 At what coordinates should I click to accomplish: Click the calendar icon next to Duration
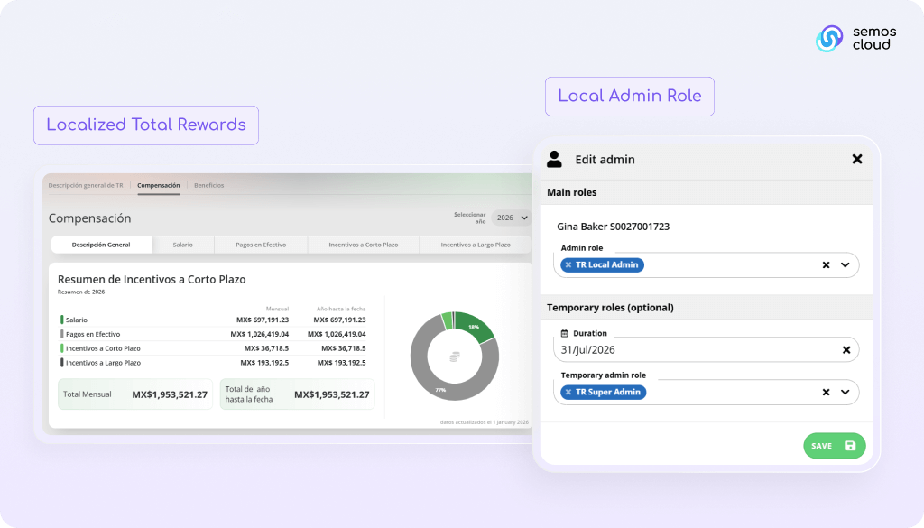pyautogui.click(x=564, y=333)
